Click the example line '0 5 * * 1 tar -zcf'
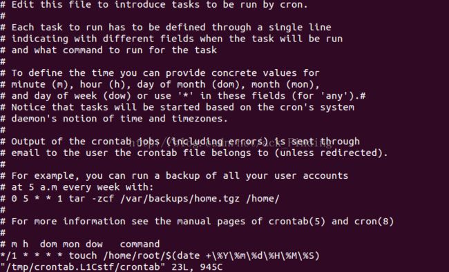The image size is (449, 272). point(140,198)
